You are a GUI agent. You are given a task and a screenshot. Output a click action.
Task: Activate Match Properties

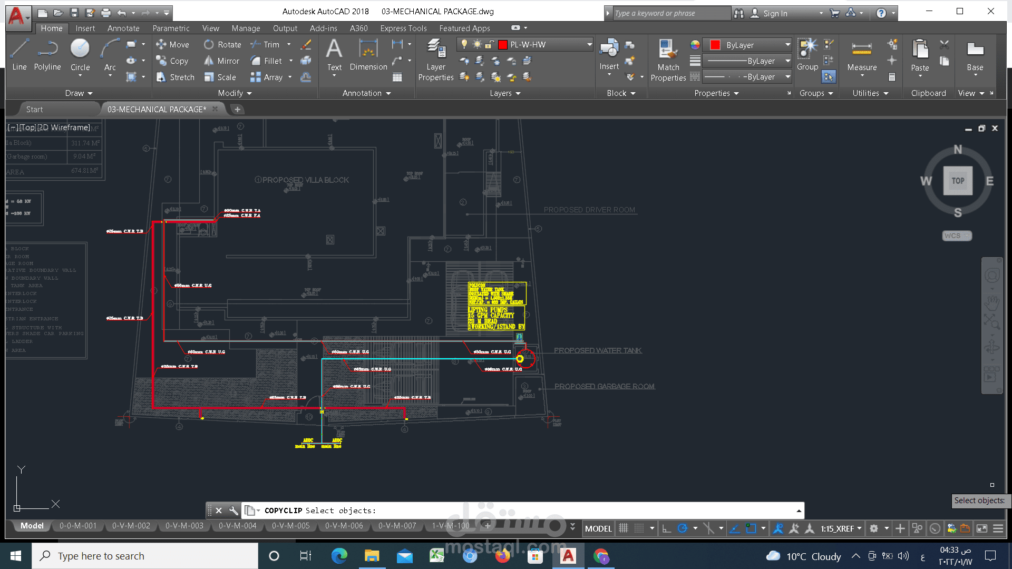tap(668, 60)
